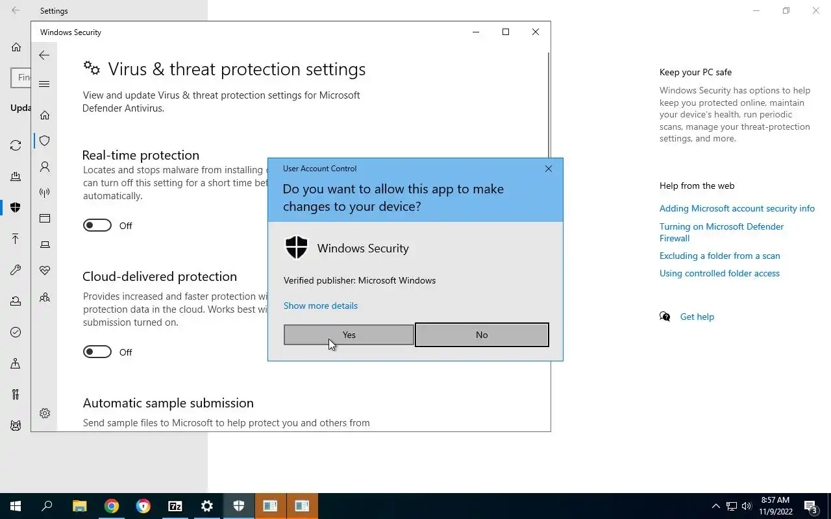831x519 pixels.
Task: Click Verified publisher: Microsoft Windows text
Action: click(x=360, y=280)
